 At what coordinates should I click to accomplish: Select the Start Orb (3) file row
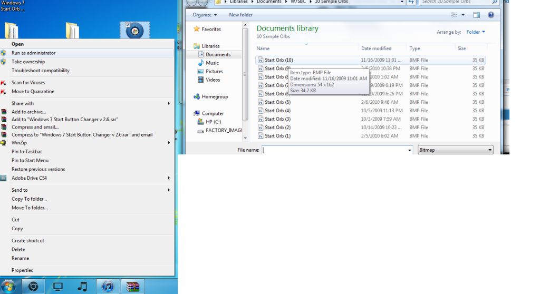(x=371, y=119)
